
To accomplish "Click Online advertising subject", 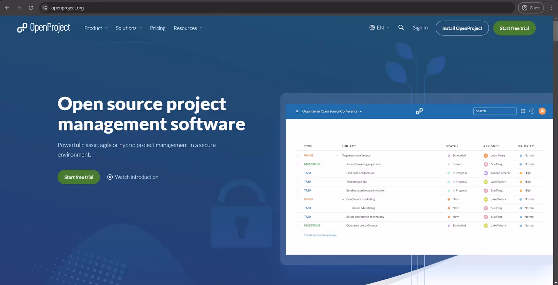I will coord(363,208).
